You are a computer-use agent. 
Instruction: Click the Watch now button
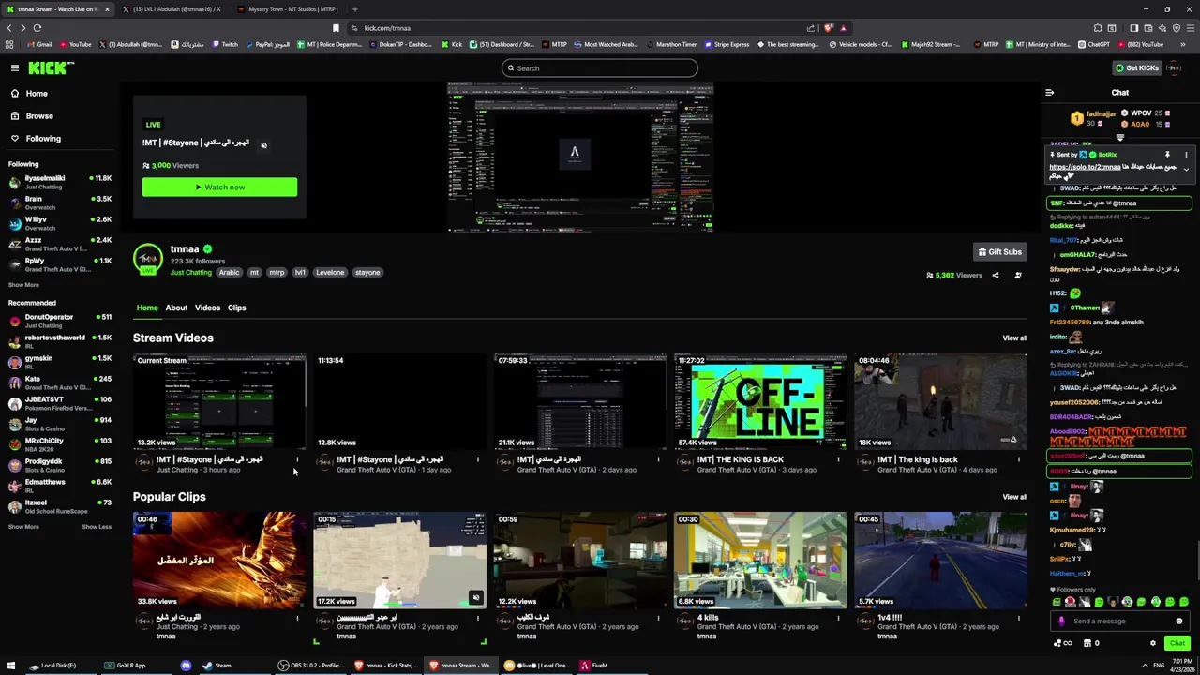[x=219, y=187]
